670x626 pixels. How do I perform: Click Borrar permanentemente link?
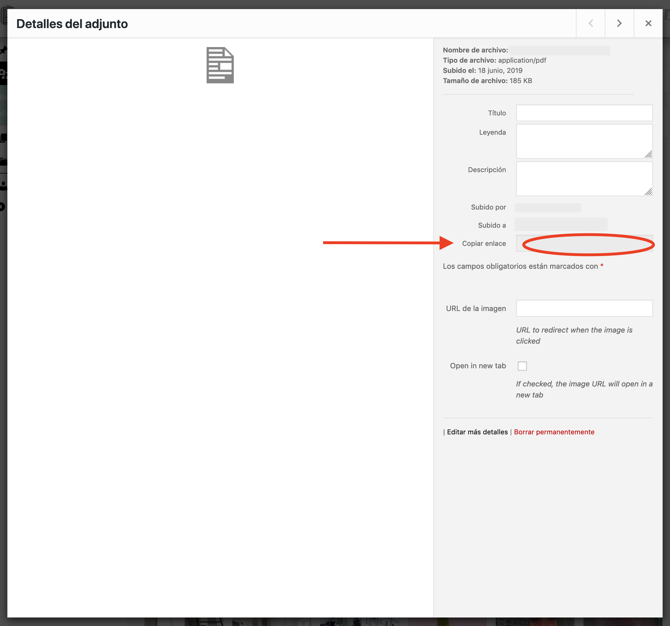(554, 432)
